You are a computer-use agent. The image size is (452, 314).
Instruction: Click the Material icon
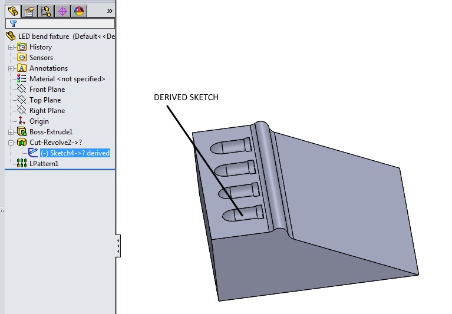22,78
